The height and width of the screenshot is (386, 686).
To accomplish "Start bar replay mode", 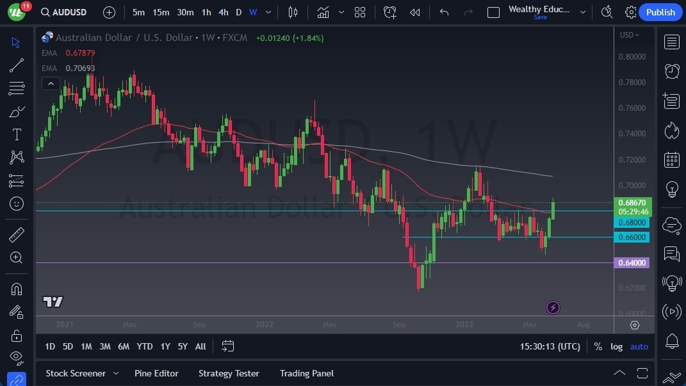I will (x=414, y=12).
